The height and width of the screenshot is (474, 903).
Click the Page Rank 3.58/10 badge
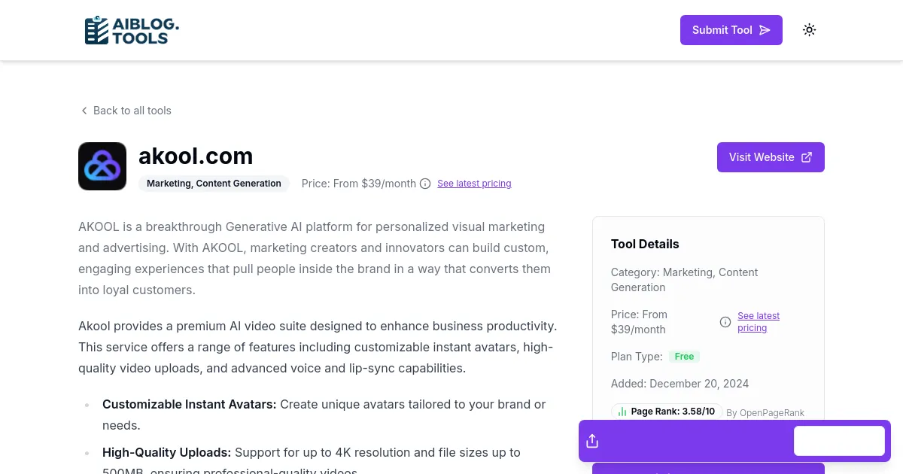666,412
